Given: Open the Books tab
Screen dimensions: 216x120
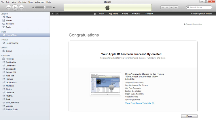Looking at the screenshot, I should pyautogui.click(x=125, y=14).
